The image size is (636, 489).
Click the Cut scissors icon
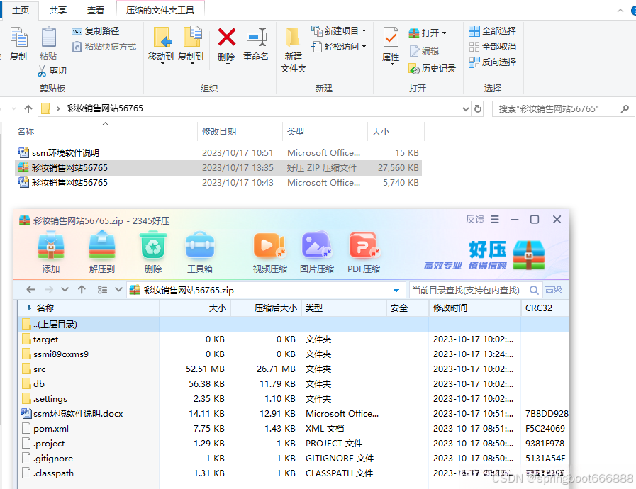(42, 71)
